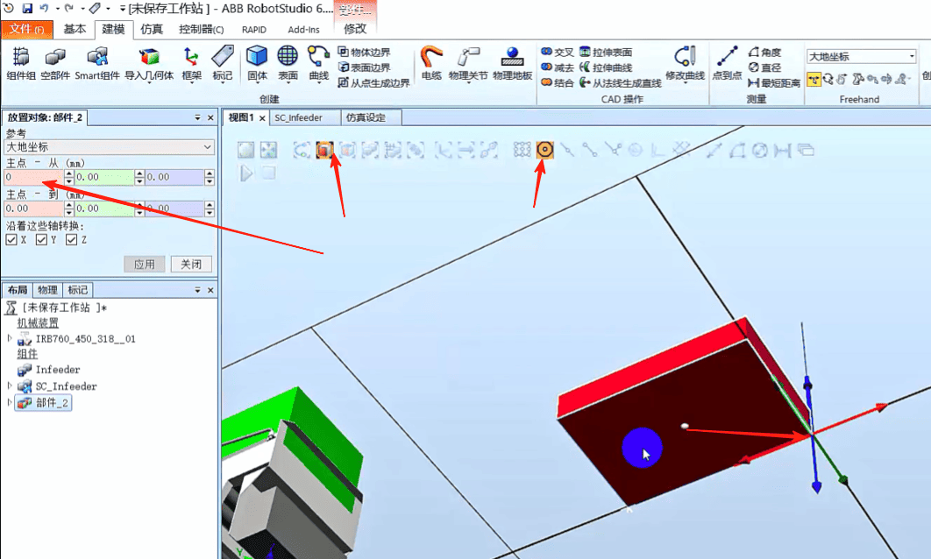931x559 pixels.
Task: Select the Freehand move tool icon
Action: pyautogui.click(x=814, y=79)
